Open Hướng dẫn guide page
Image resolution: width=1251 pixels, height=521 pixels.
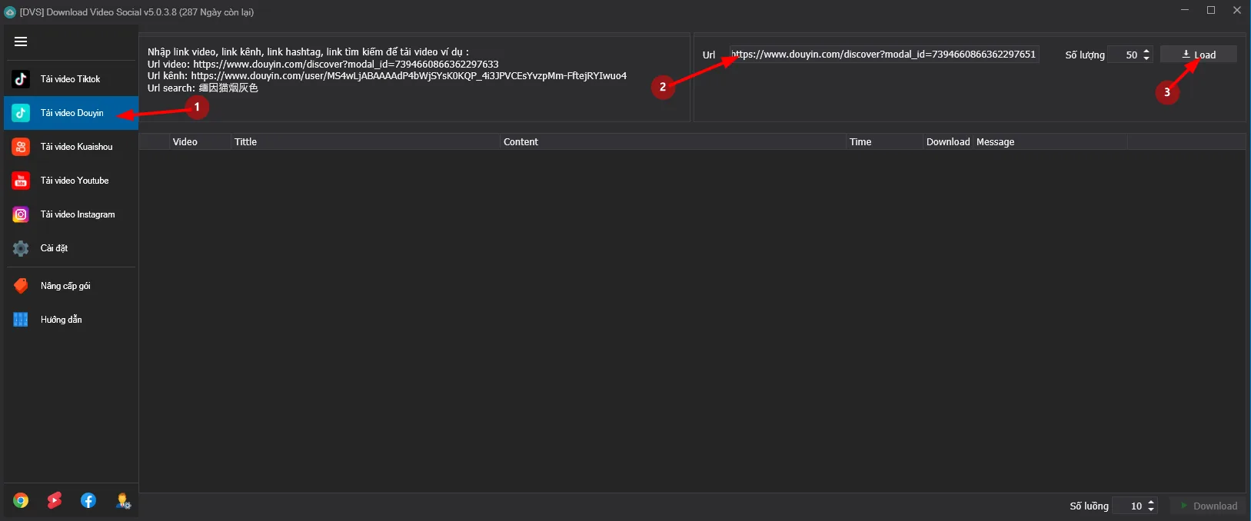tap(71, 320)
